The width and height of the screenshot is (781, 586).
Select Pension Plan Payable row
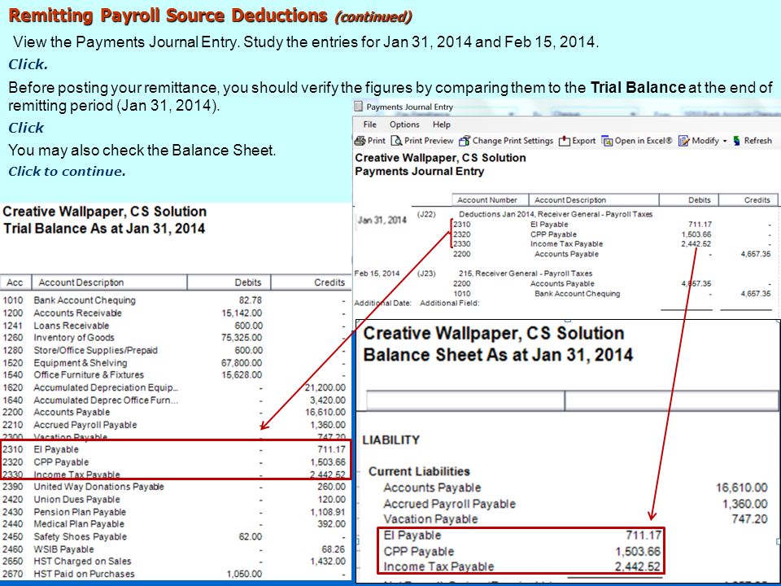pyautogui.click(x=174, y=512)
